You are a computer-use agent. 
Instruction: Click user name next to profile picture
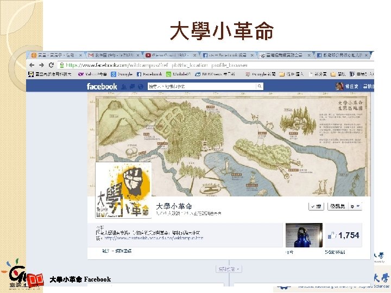351,86
